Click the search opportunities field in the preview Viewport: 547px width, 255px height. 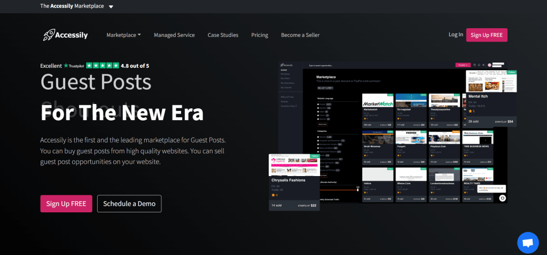[x=321, y=66]
